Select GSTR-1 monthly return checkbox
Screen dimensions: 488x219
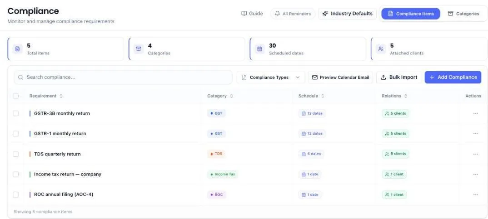click(x=15, y=134)
